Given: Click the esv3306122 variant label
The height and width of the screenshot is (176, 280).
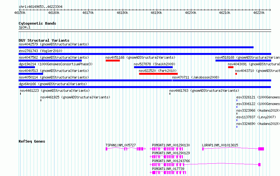Looking at the screenshot, I should tap(258, 104).
